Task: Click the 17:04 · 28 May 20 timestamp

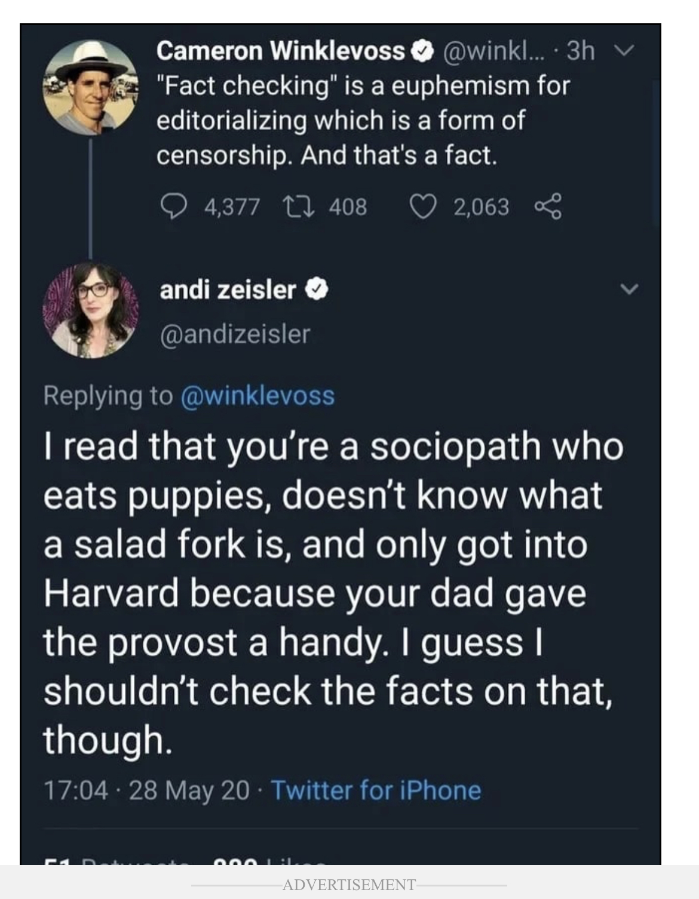Action: pyautogui.click(x=146, y=790)
